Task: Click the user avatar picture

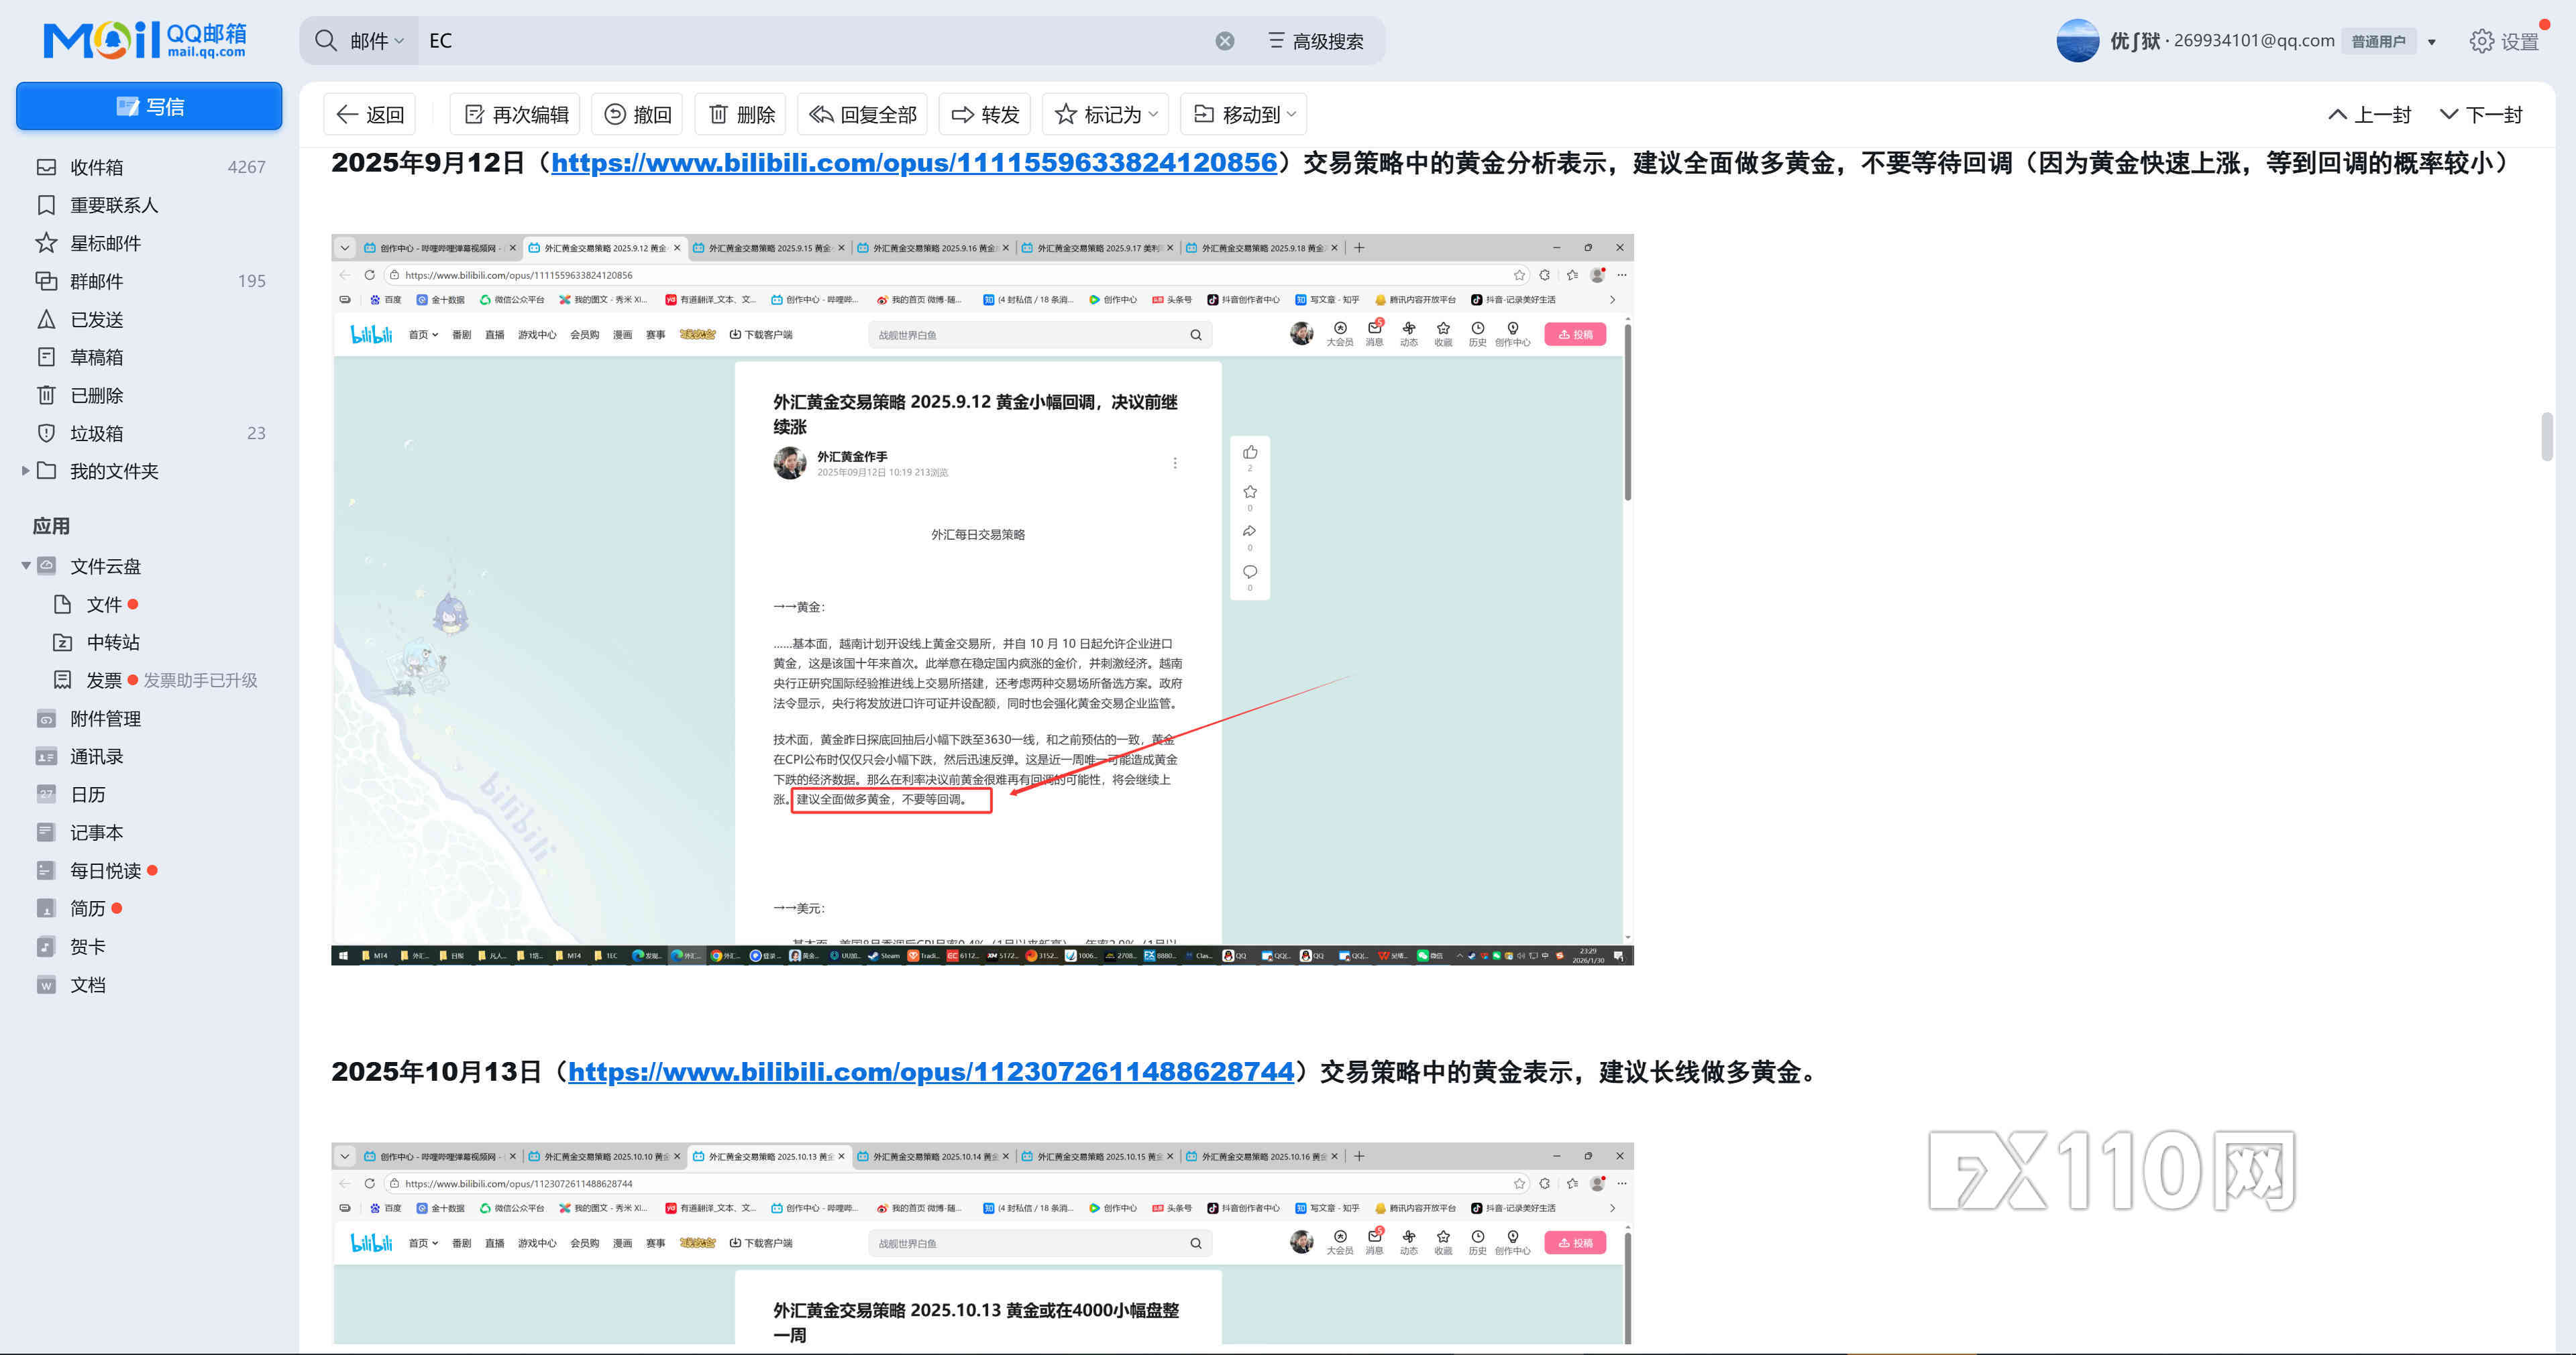Action: [x=2077, y=41]
